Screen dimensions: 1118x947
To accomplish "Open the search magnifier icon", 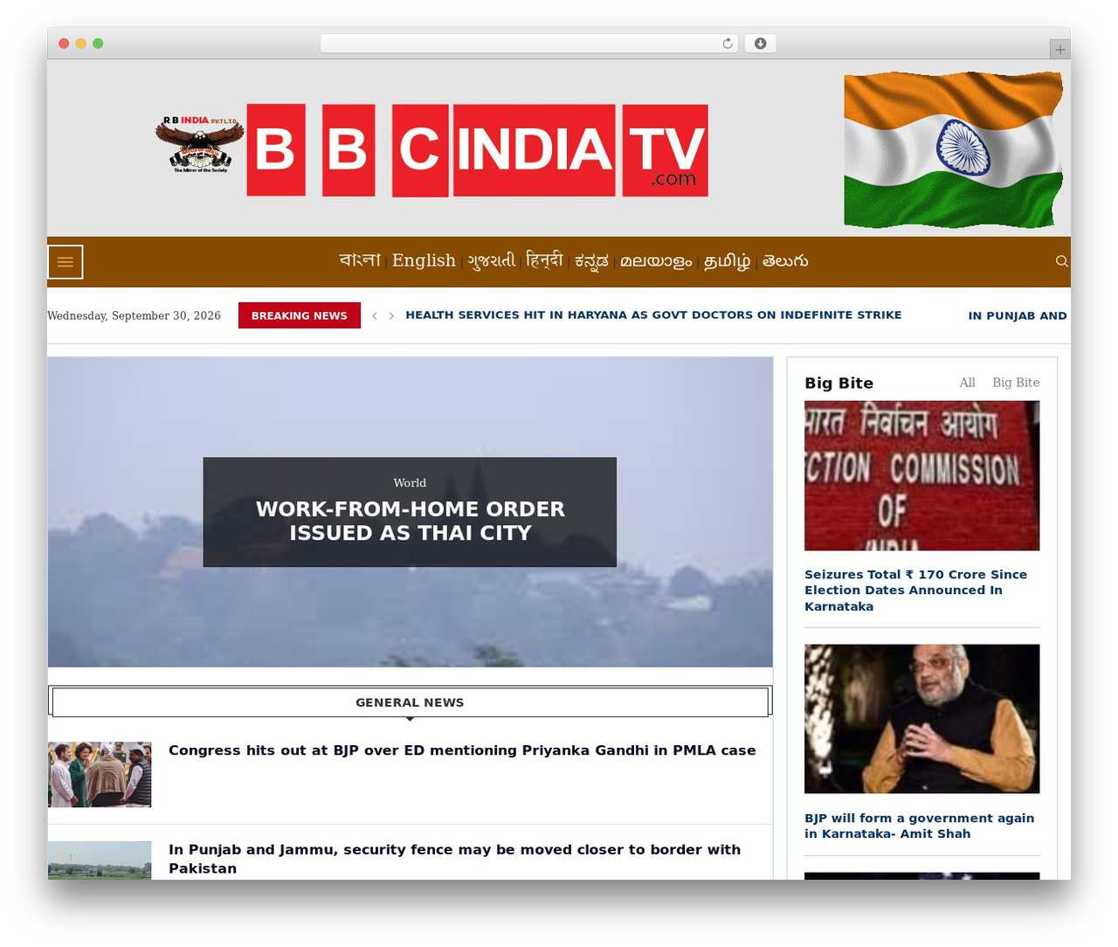I will click(x=1061, y=261).
